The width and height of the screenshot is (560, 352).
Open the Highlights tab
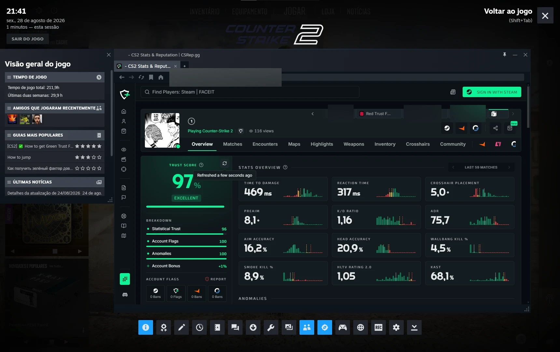coord(322,144)
